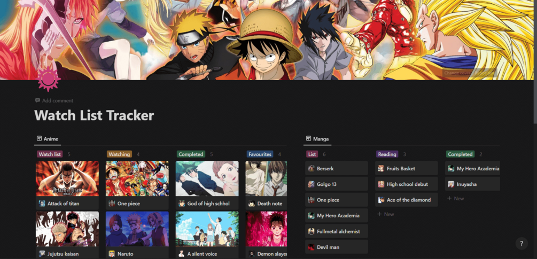Click the Watch List Tracker page title

pyautogui.click(x=94, y=116)
